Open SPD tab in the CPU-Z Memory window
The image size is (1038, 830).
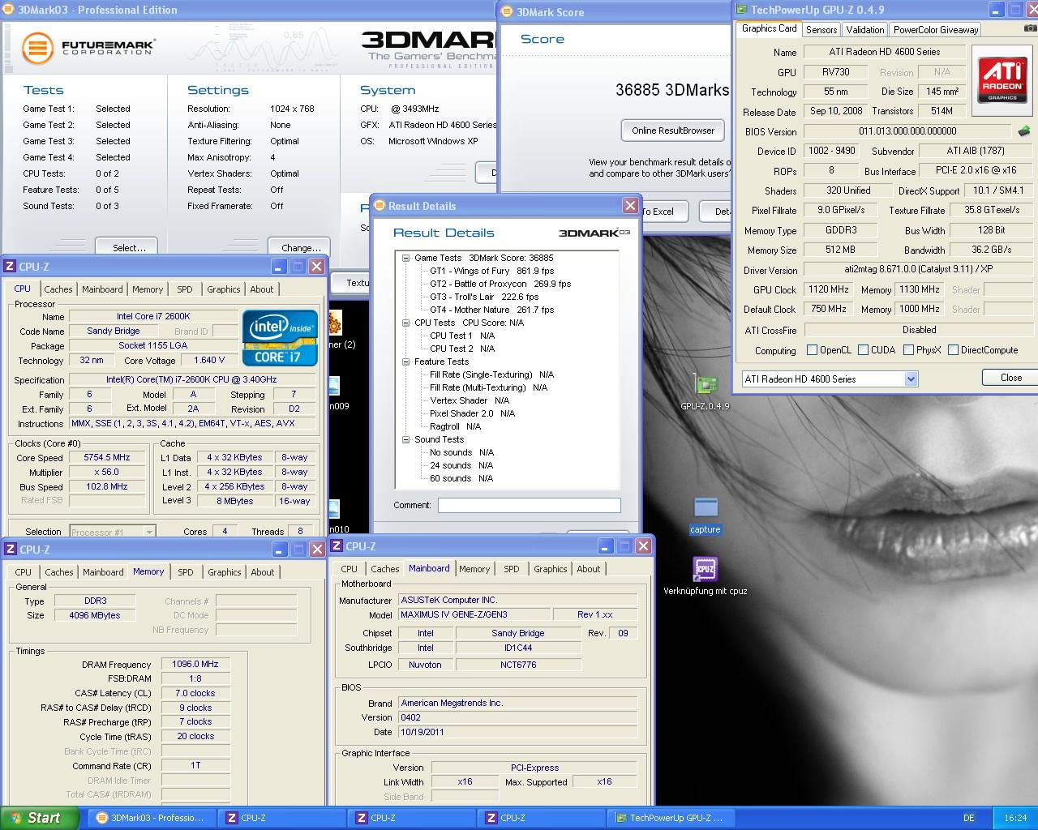pyautogui.click(x=186, y=572)
